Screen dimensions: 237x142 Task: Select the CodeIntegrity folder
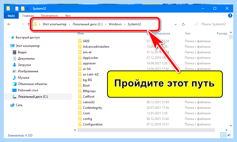(93, 108)
